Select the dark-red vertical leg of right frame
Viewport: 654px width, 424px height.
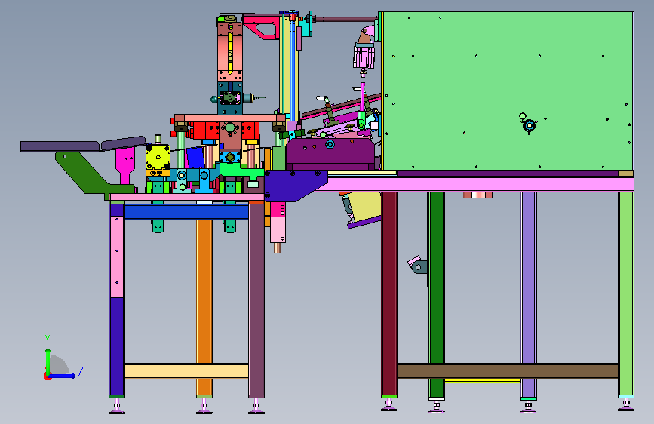coord(388,293)
